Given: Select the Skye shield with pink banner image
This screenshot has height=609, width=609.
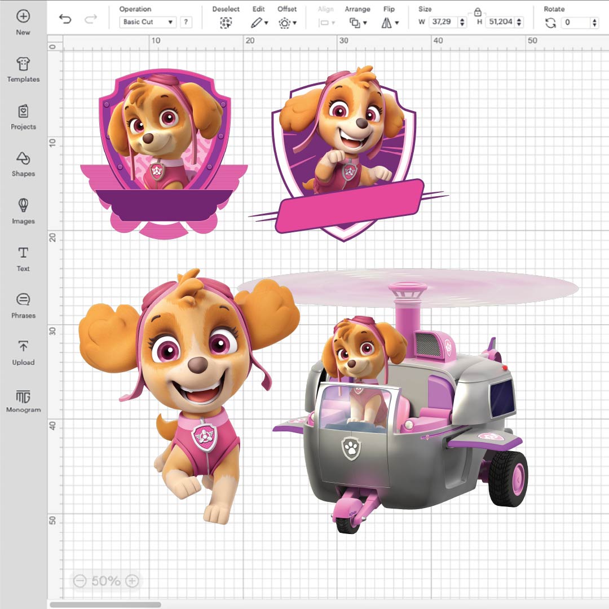Looking at the screenshot, I should [x=348, y=153].
